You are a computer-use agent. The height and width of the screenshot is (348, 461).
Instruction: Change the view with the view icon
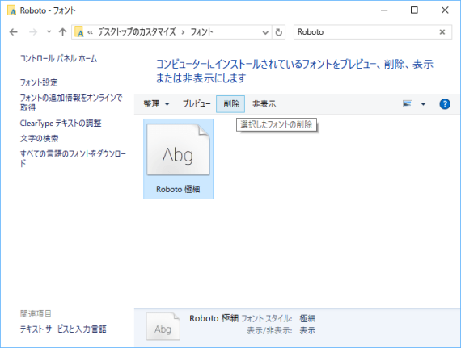pos(408,104)
